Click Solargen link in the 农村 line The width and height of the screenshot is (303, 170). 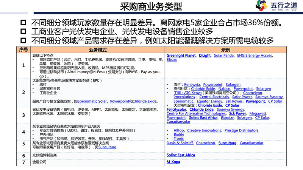point(233,85)
